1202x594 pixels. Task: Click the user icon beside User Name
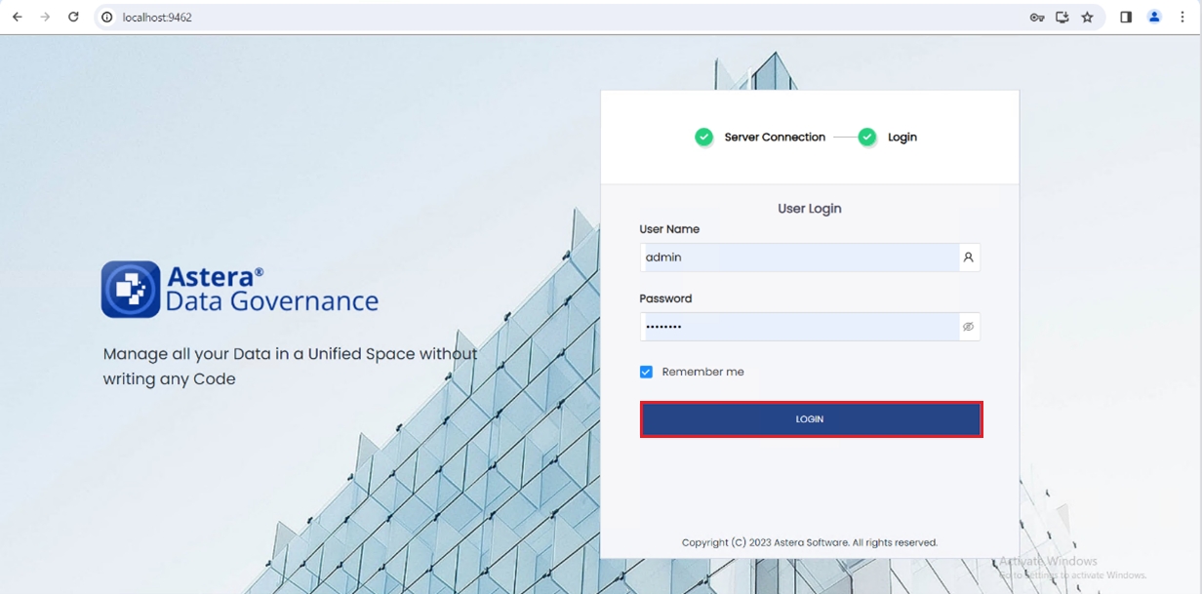point(969,257)
